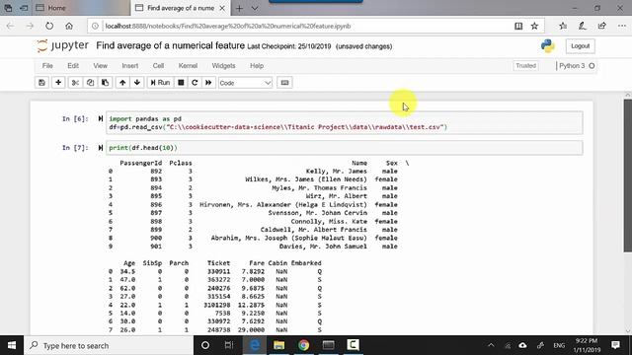Open the Insert menu
Image resolution: width=632 pixels, height=355 pixels.
pyautogui.click(x=129, y=66)
